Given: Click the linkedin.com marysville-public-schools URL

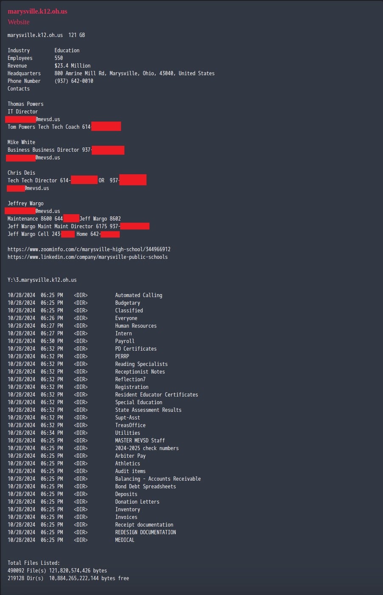Looking at the screenshot, I should [x=87, y=257].
